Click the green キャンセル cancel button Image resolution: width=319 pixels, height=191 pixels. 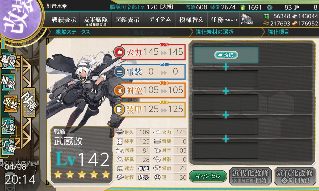click(x=208, y=176)
